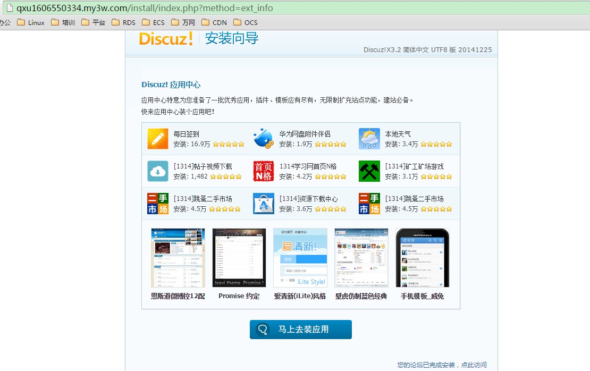
Task: Select the Promise 约定 dark theme thumbnail
Action: pos(239,258)
